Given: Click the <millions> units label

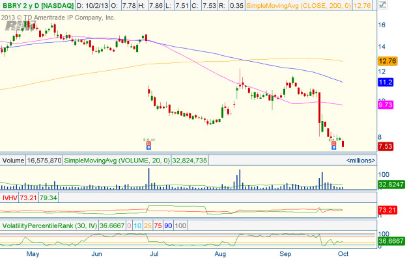Looking at the screenshot, I should pyautogui.click(x=361, y=161).
